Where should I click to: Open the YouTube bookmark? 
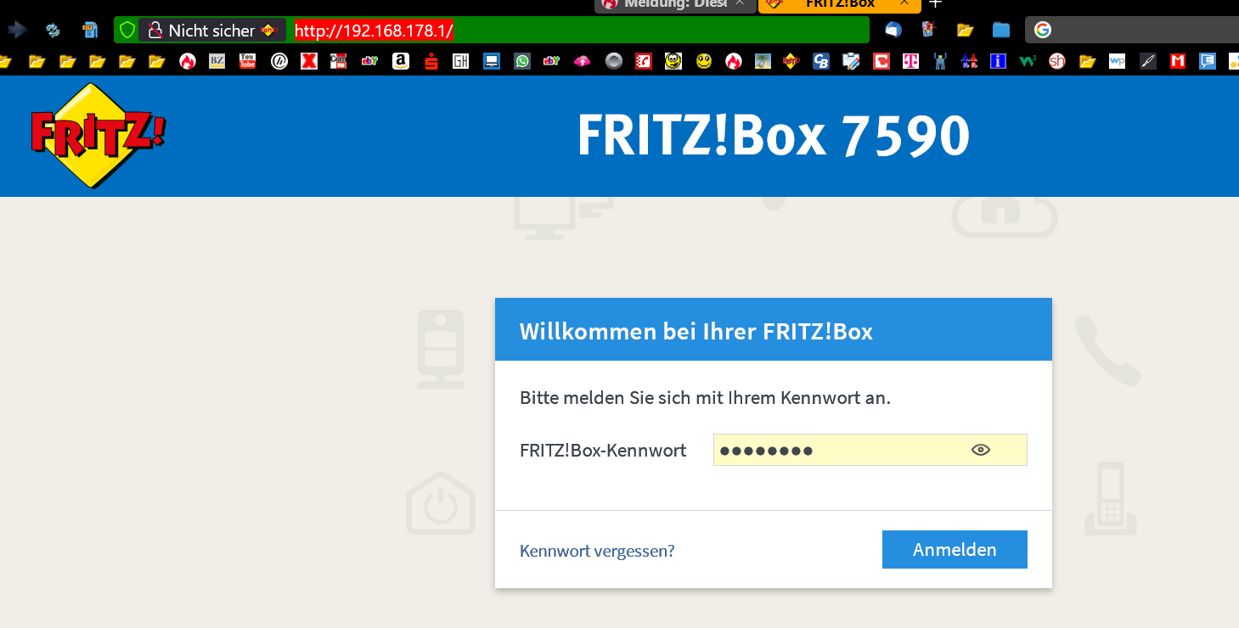247,61
